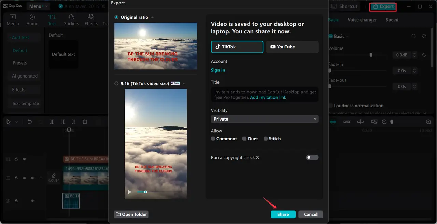Mute the audio track speaker icon

33,201
